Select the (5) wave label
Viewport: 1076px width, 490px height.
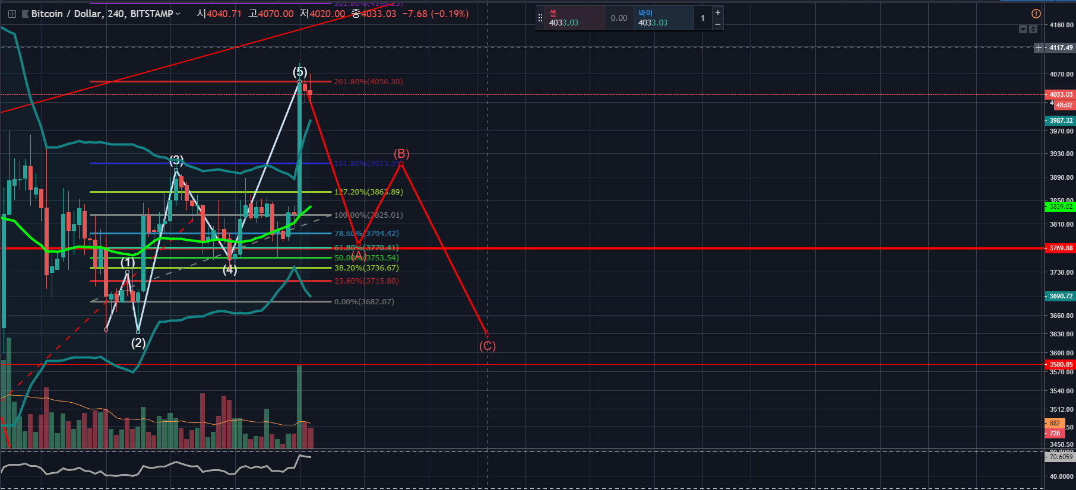click(300, 72)
